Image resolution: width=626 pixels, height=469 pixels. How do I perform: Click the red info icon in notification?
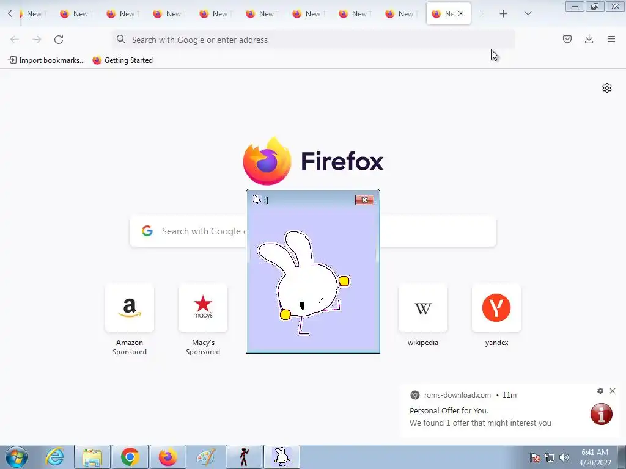(x=602, y=414)
